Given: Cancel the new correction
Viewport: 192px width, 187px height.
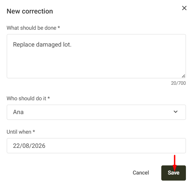Looking at the screenshot, I should [141, 173].
